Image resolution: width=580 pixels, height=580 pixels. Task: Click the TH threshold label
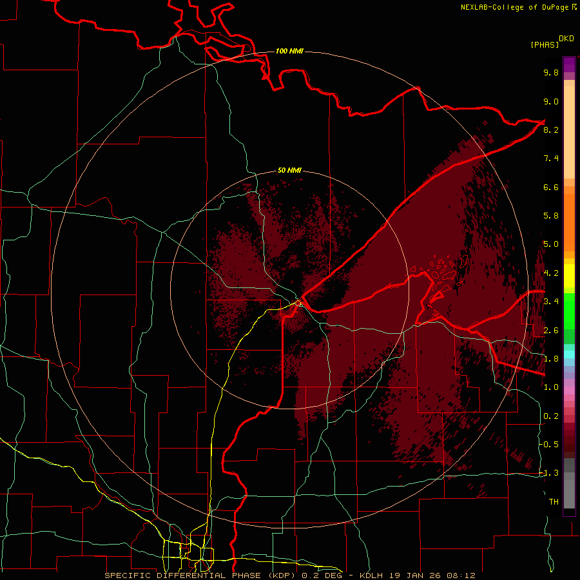click(x=554, y=502)
